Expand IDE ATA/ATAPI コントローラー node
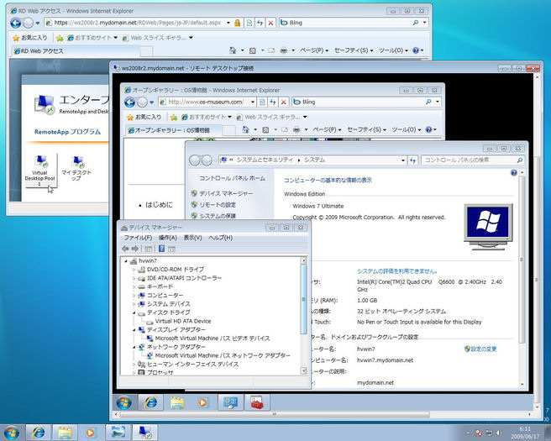Viewport: 551px width, 441px height. pos(134,278)
